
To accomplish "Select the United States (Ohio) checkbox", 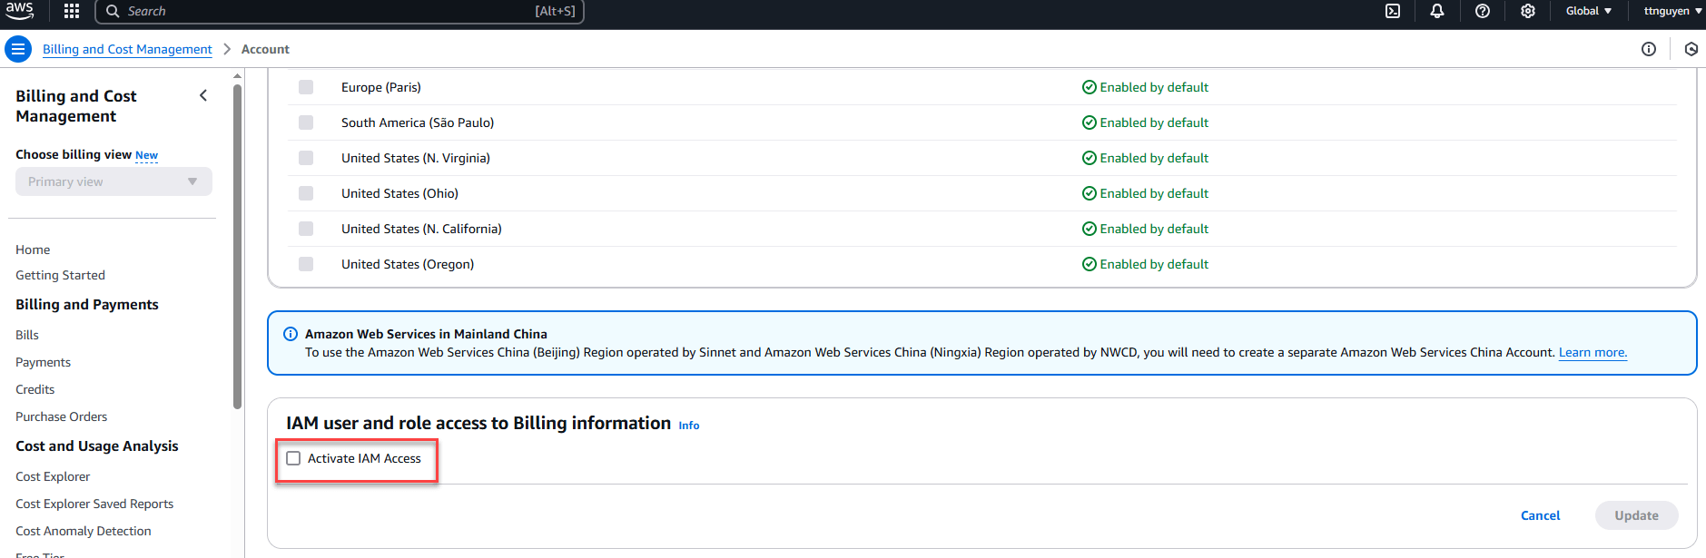I will tap(306, 193).
